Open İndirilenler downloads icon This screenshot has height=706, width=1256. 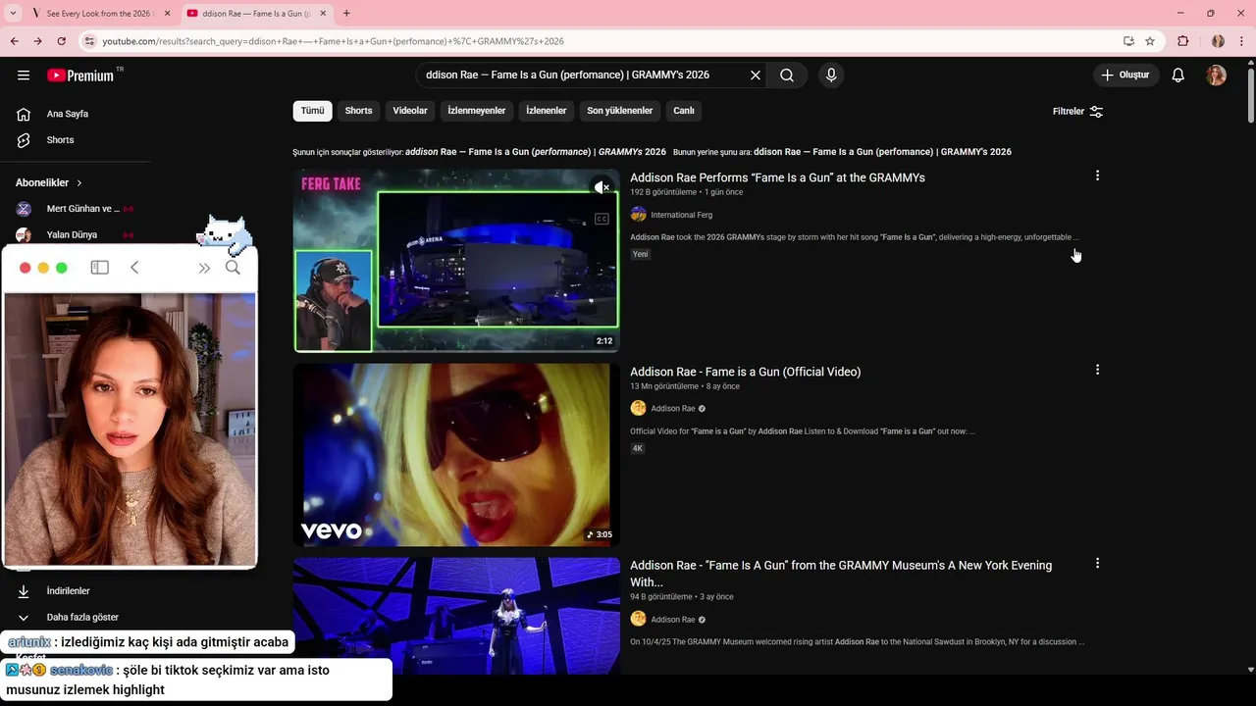point(24,591)
